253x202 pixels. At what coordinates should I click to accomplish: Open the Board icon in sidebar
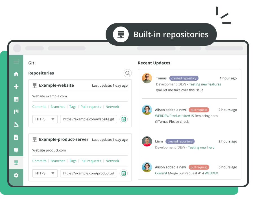pyautogui.click(x=16, y=112)
